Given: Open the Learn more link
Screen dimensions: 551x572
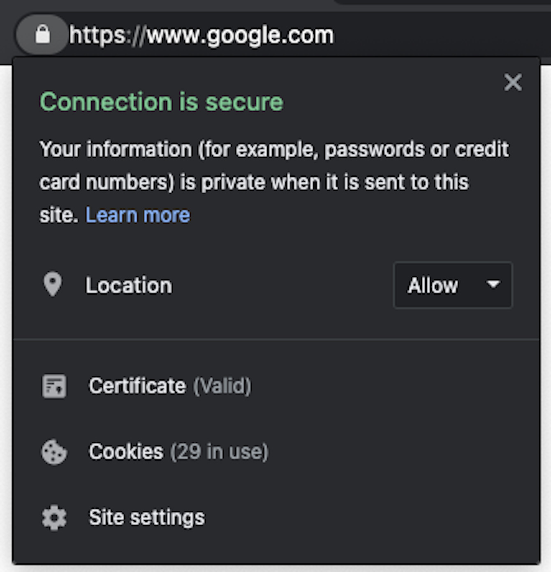Looking at the screenshot, I should [138, 215].
